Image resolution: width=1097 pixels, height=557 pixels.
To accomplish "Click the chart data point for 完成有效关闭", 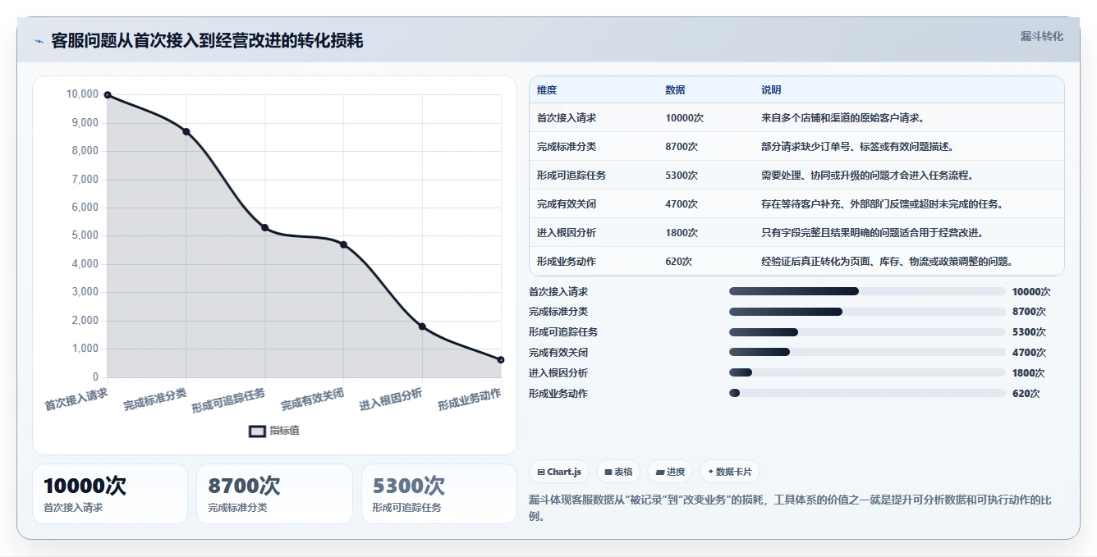I will pos(343,244).
